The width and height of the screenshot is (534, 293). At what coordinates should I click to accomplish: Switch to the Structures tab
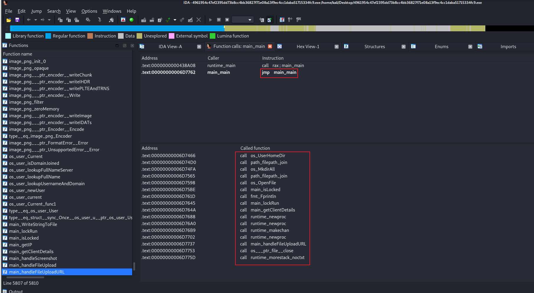(x=374, y=47)
